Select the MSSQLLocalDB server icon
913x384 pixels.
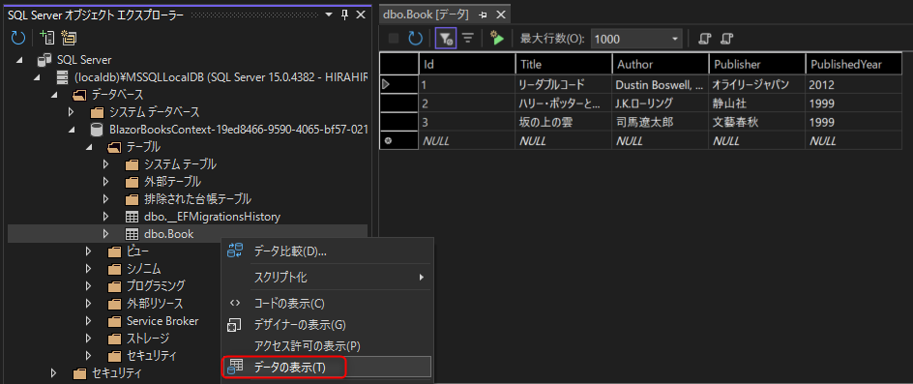[62, 77]
